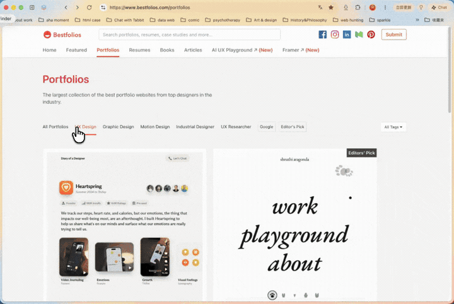Click the Heartspring app icon
Screen dimensions: 454x304
pos(66,187)
